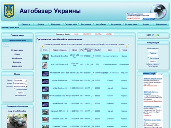Screen dimensions: 171x128
Task: Open Suzuki Bandit 250 placeholder thumbnail
Action: coord(45,104)
